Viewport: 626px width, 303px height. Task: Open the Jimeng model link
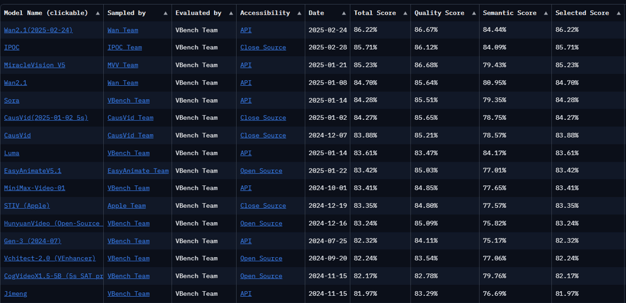pyautogui.click(x=16, y=294)
